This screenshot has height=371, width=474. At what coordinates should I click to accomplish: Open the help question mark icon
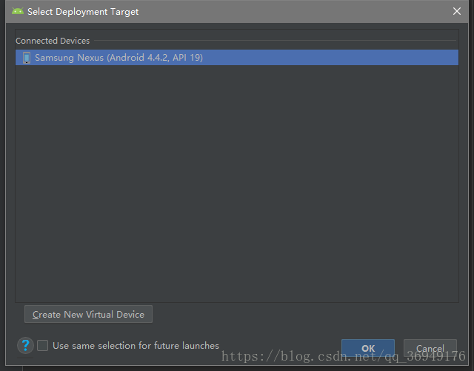click(25, 345)
